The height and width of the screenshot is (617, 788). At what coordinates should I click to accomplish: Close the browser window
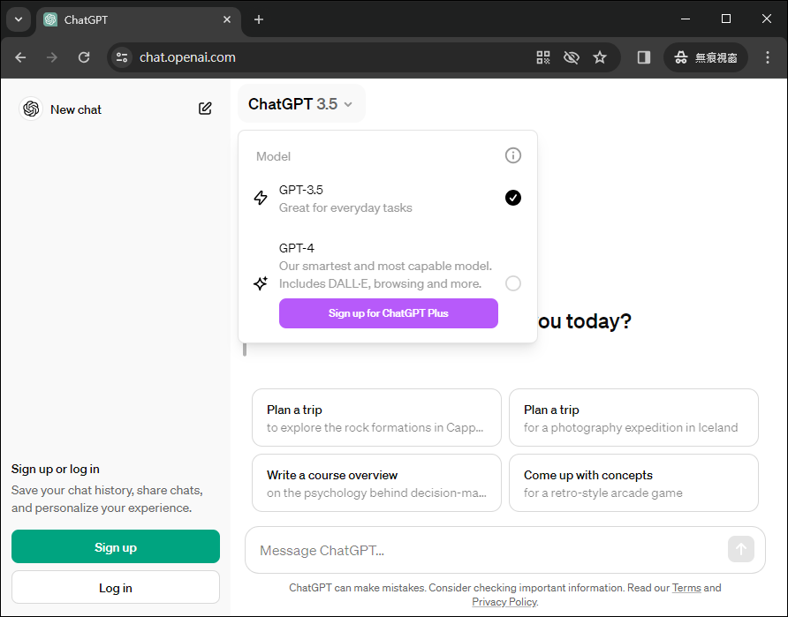click(767, 19)
